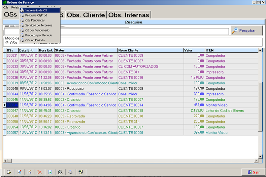Select OSs Pendentes from the menu

tap(35, 20)
